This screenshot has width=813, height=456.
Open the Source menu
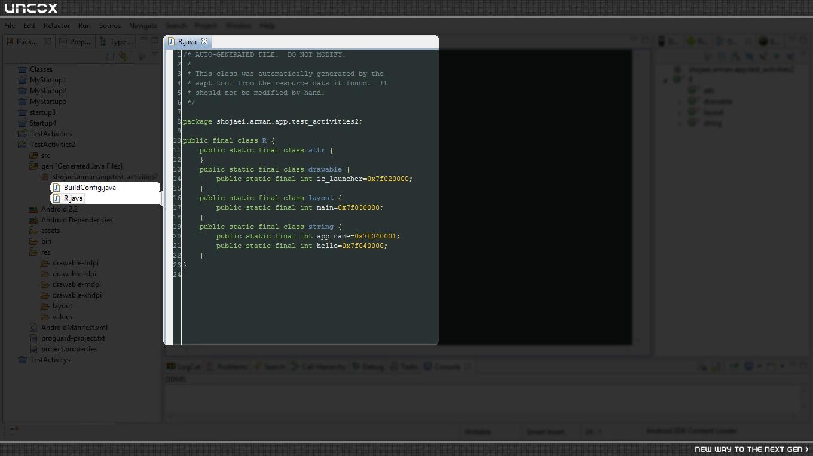pyautogui.click(x=110, y=26)
